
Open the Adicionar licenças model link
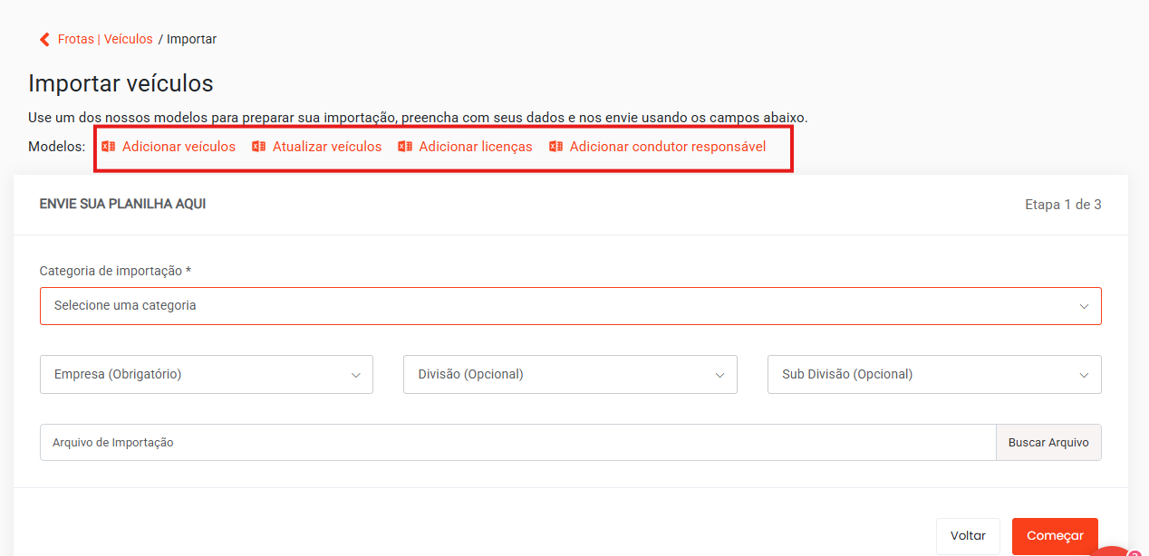point(475,147)
